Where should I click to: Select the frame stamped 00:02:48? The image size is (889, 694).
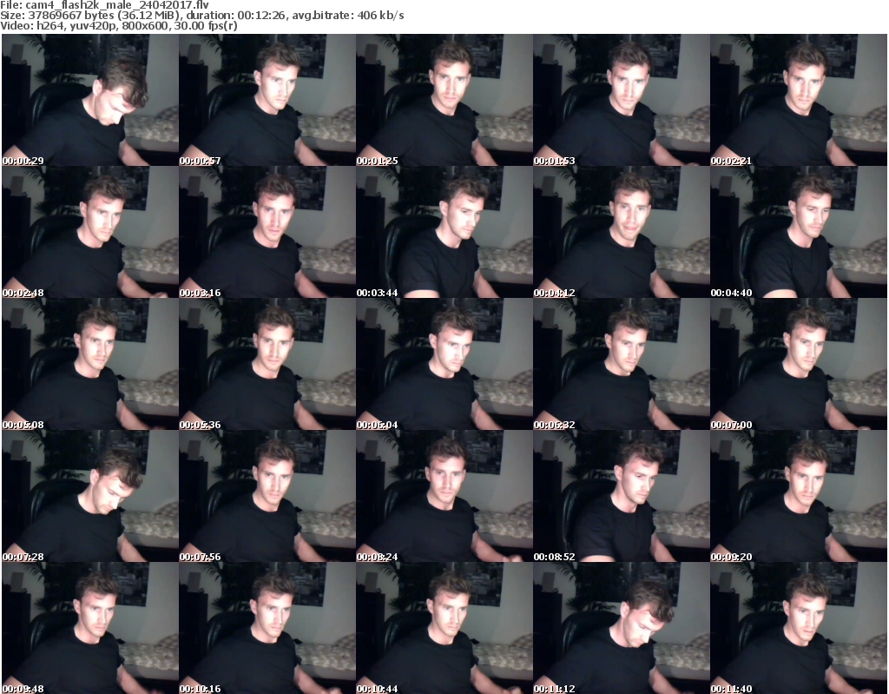tap(90, 232)
